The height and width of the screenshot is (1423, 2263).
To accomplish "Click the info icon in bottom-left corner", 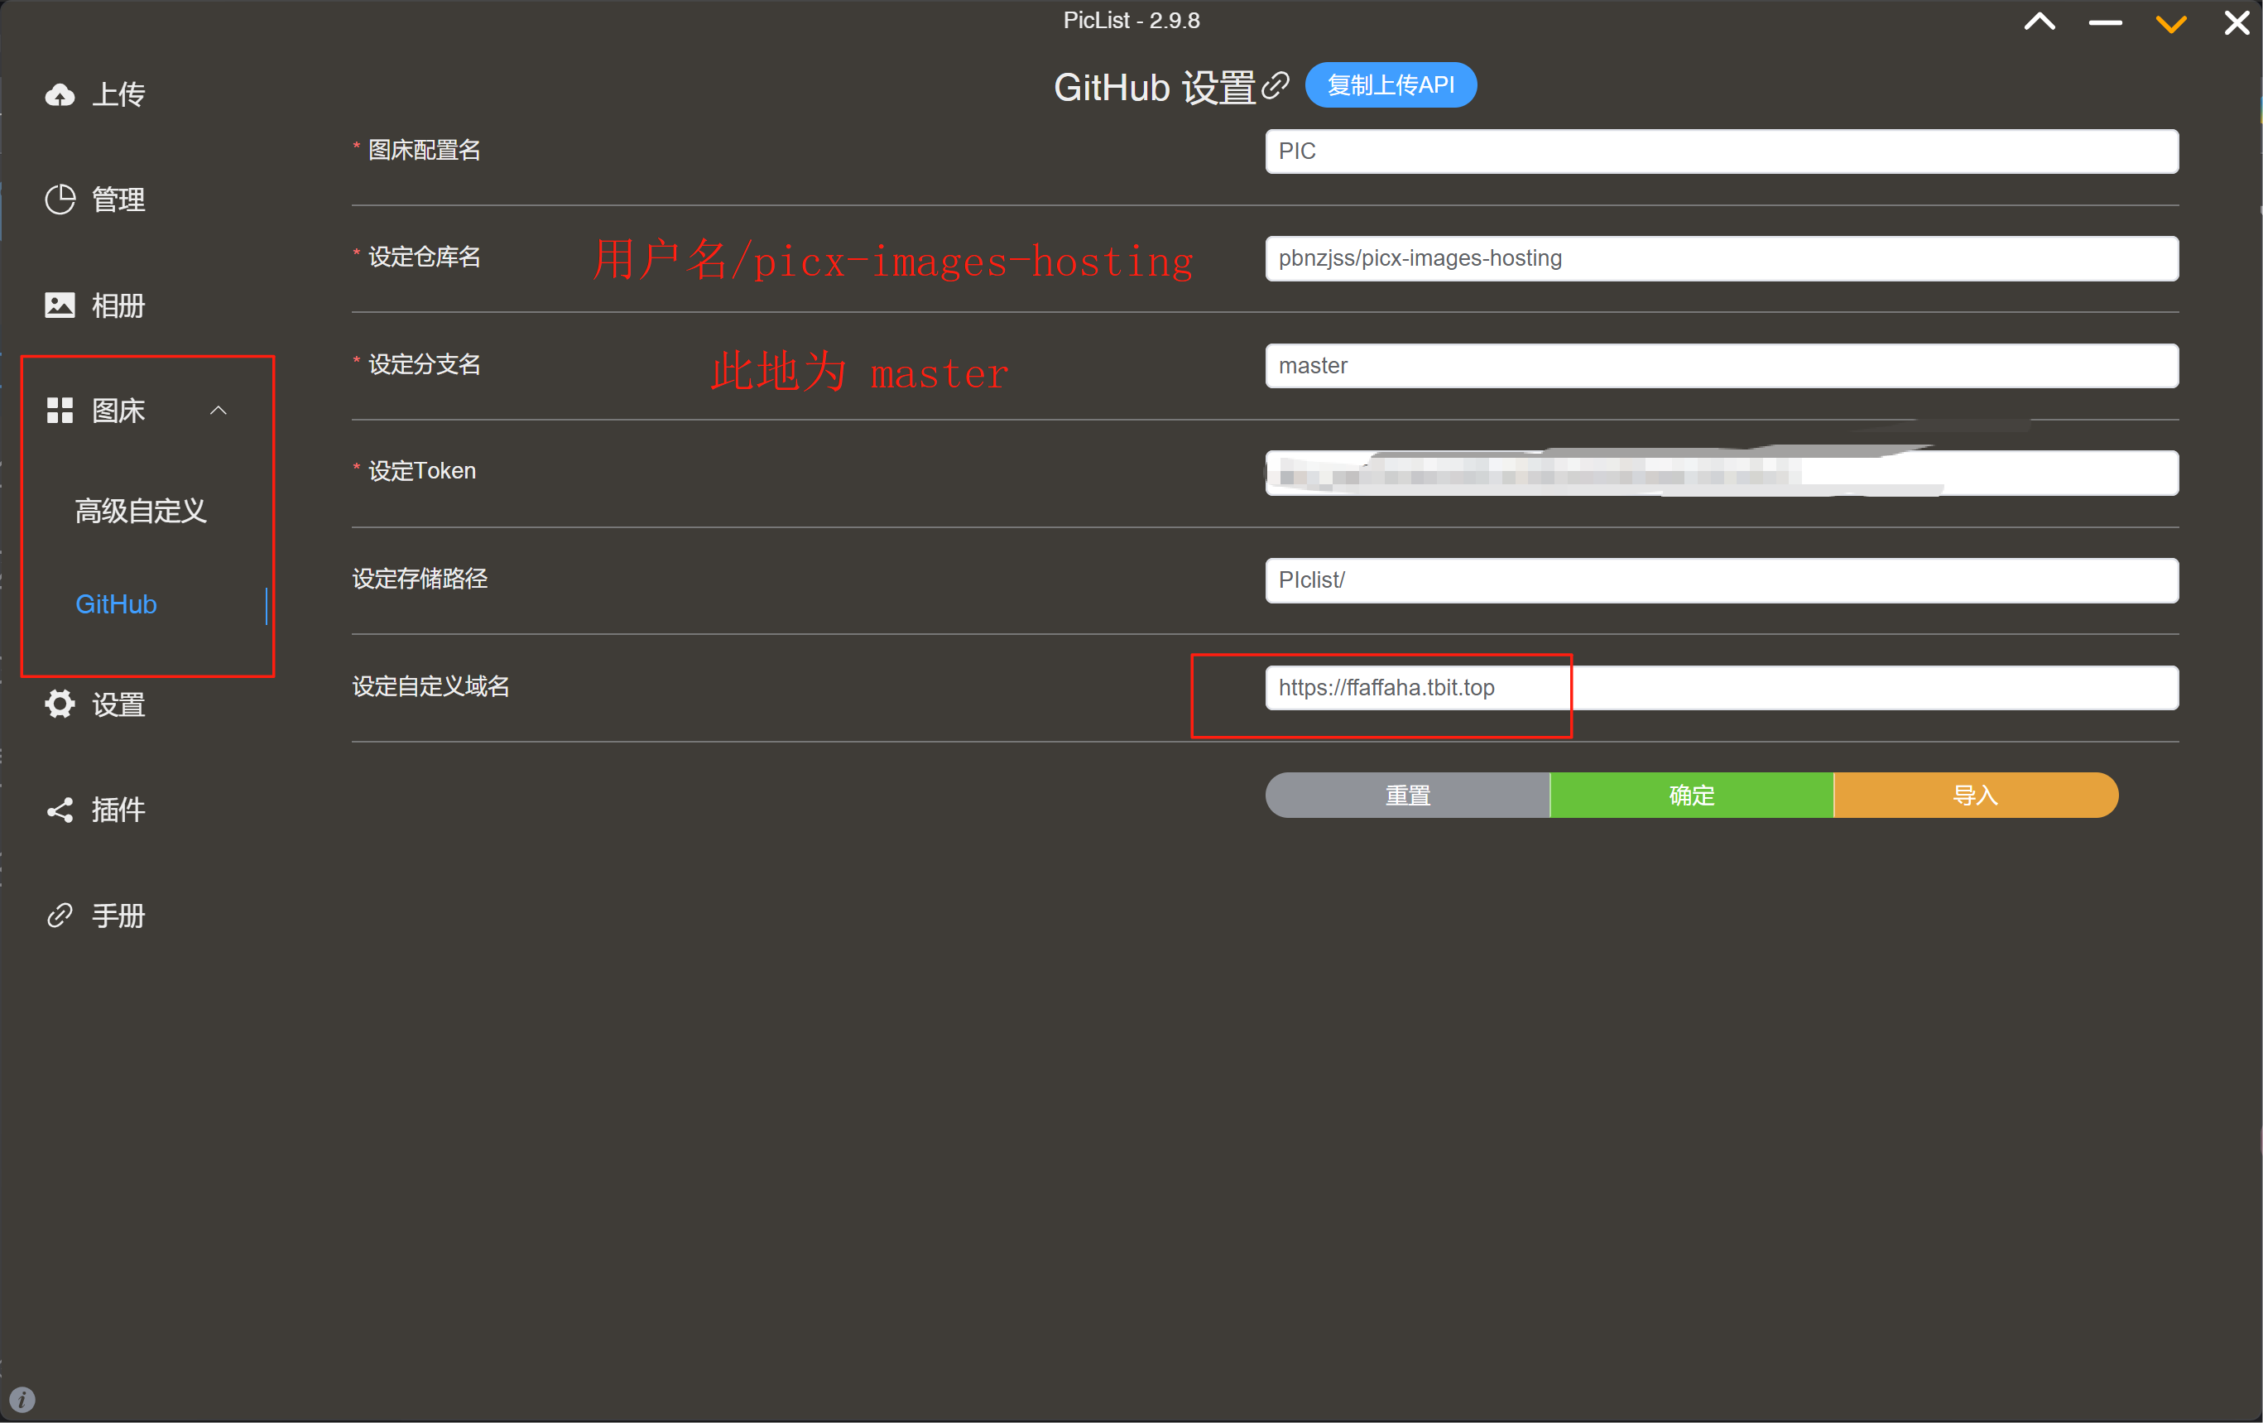I will (22, 1401).
